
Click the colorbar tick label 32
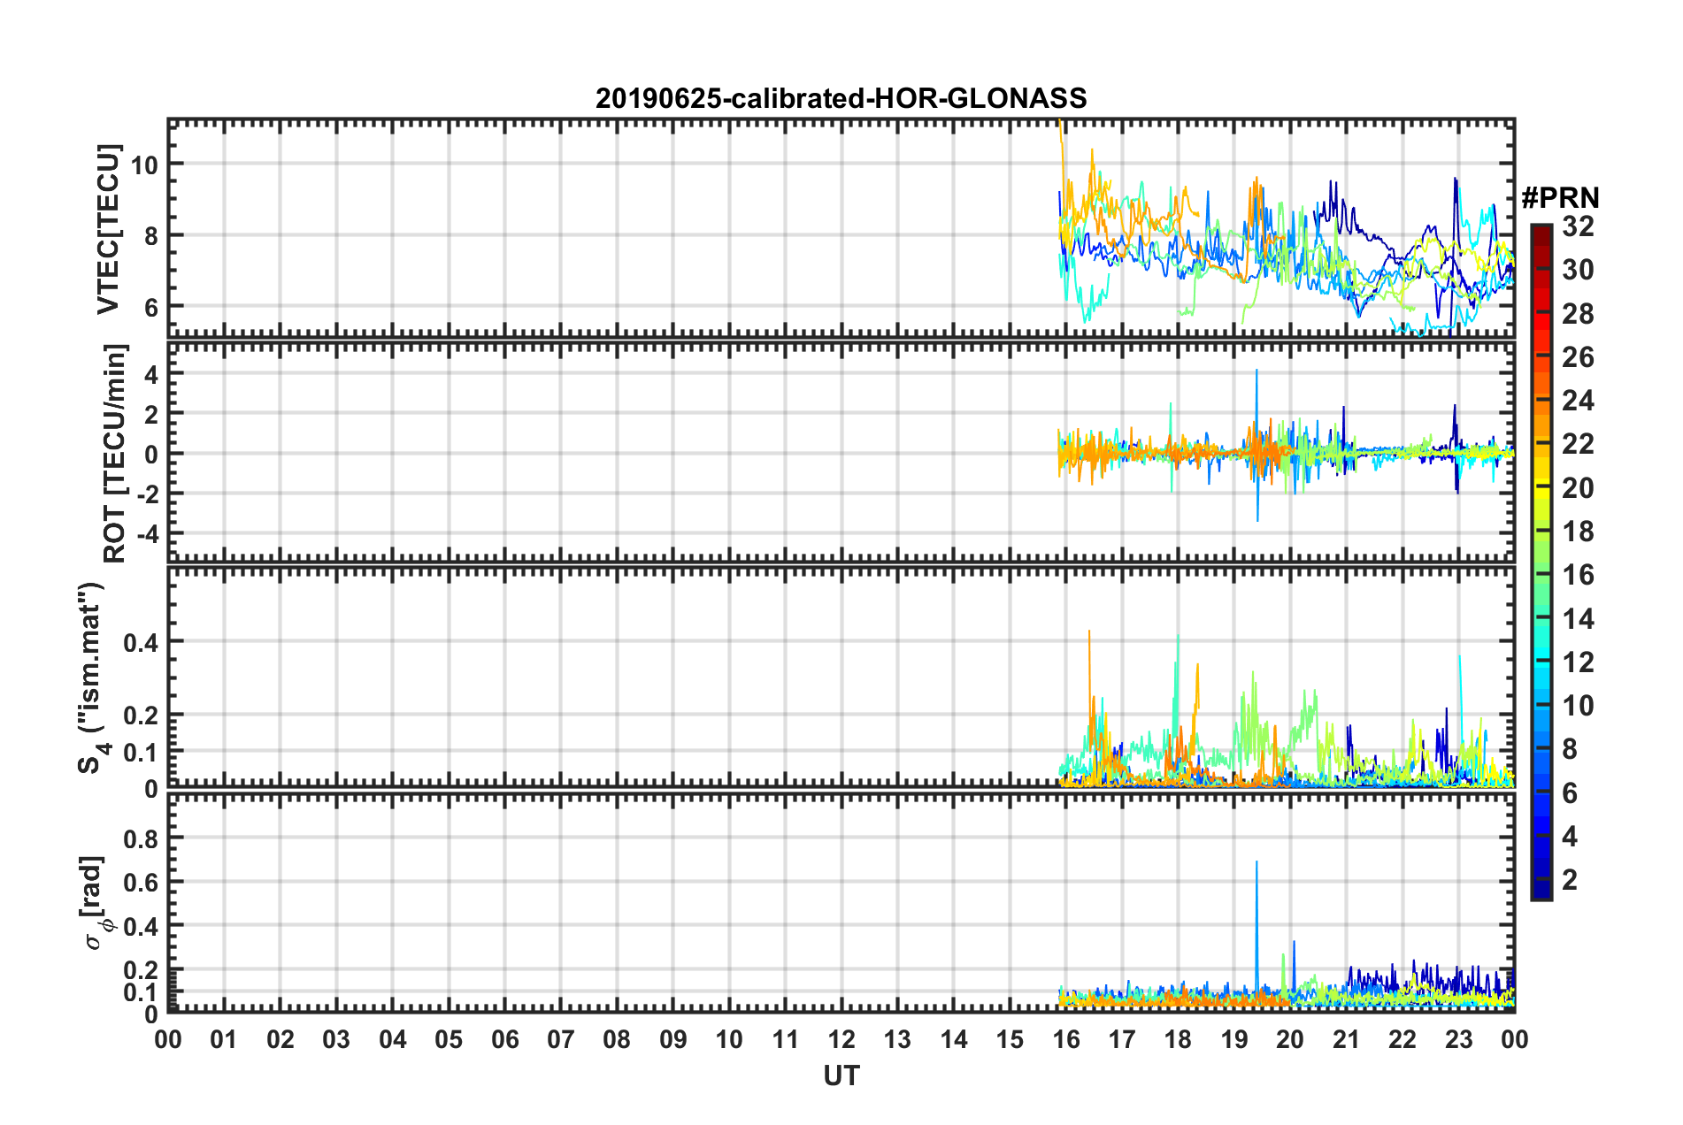click(1578, 226)
